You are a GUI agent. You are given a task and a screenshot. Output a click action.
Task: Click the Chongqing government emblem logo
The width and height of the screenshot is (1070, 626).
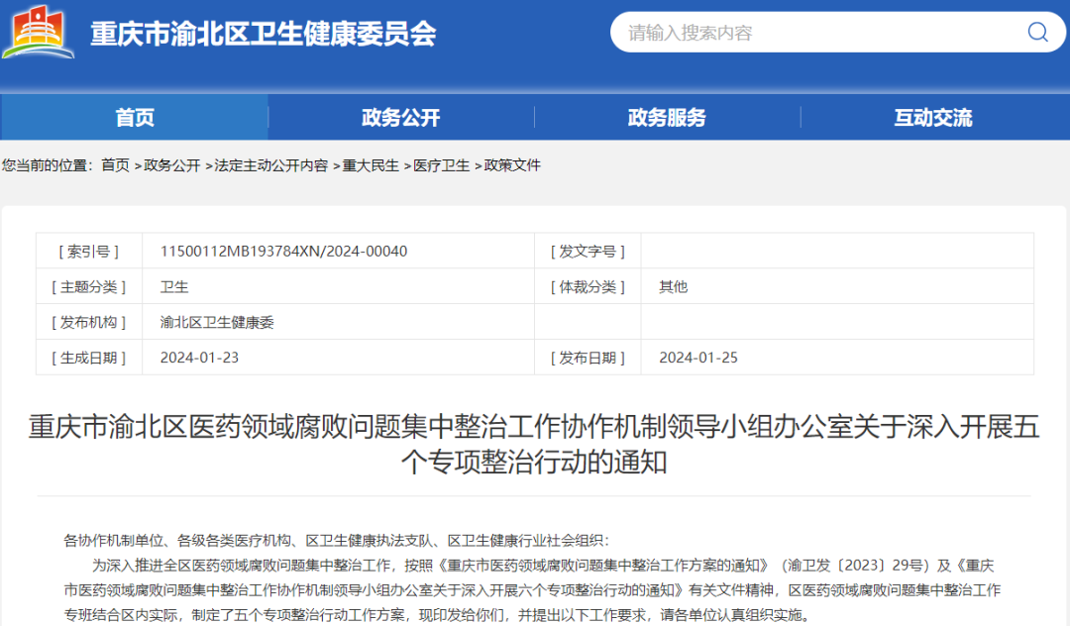[39, 32]
